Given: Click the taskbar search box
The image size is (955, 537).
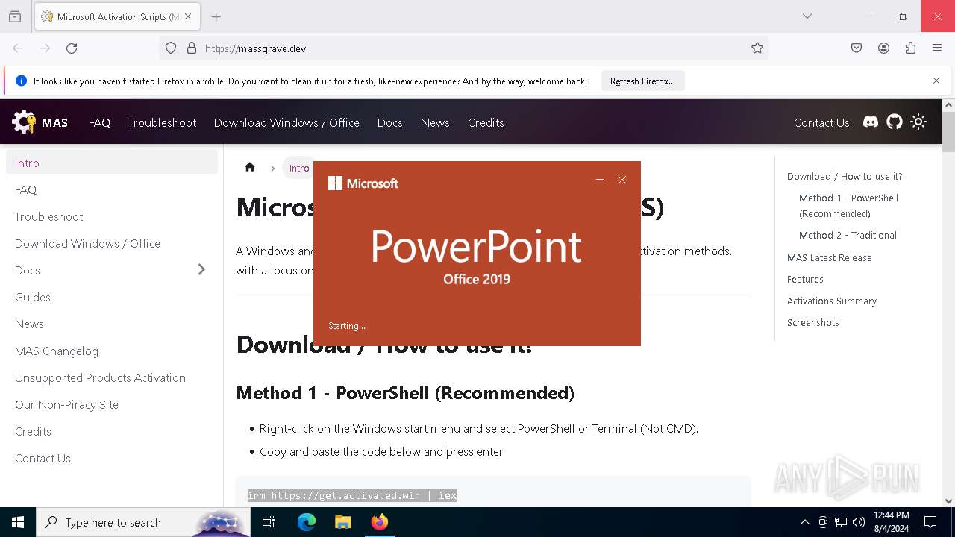Looking at the screenshot, I should point(143,522).
